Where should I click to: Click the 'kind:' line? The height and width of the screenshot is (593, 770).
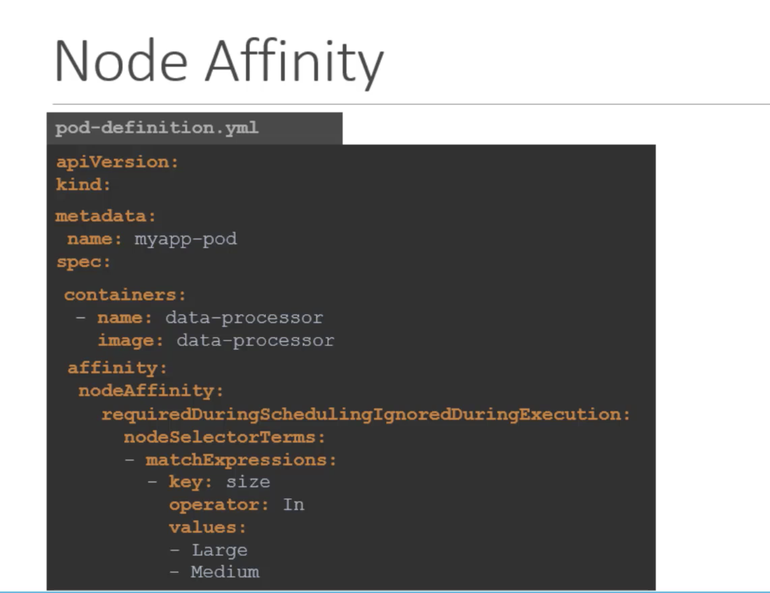click(83, 184)
